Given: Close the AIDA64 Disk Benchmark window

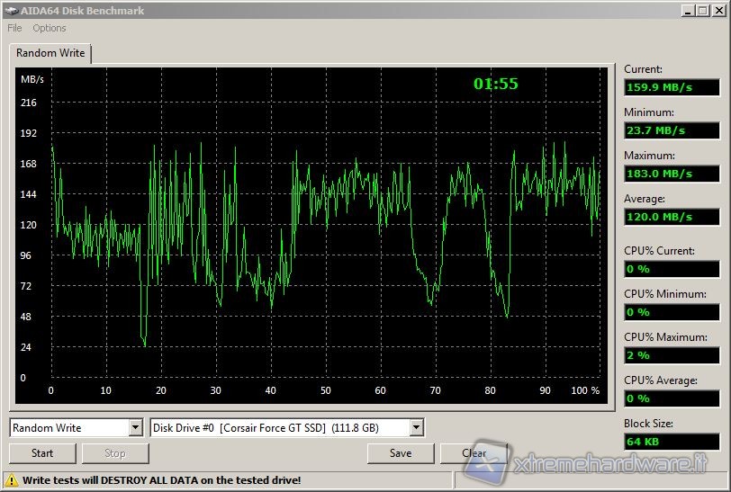Looking at the screenshot, I should point(717,11).
